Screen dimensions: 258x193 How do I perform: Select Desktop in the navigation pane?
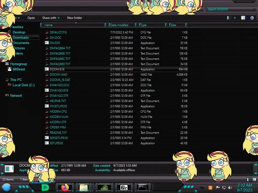[x=19, y=32]
